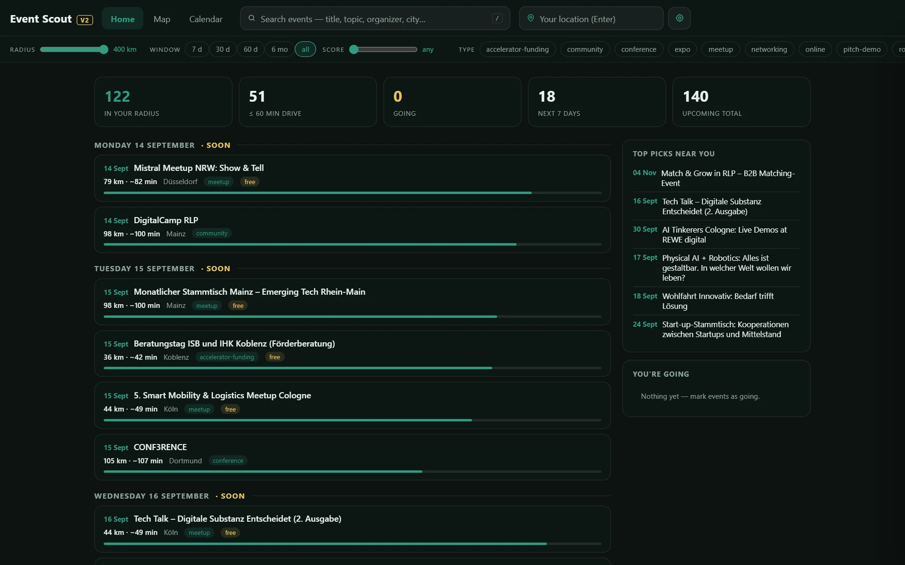Click the location pin icon in location field
The width and height of the screenshot is (905, 565).
[531, 18]
